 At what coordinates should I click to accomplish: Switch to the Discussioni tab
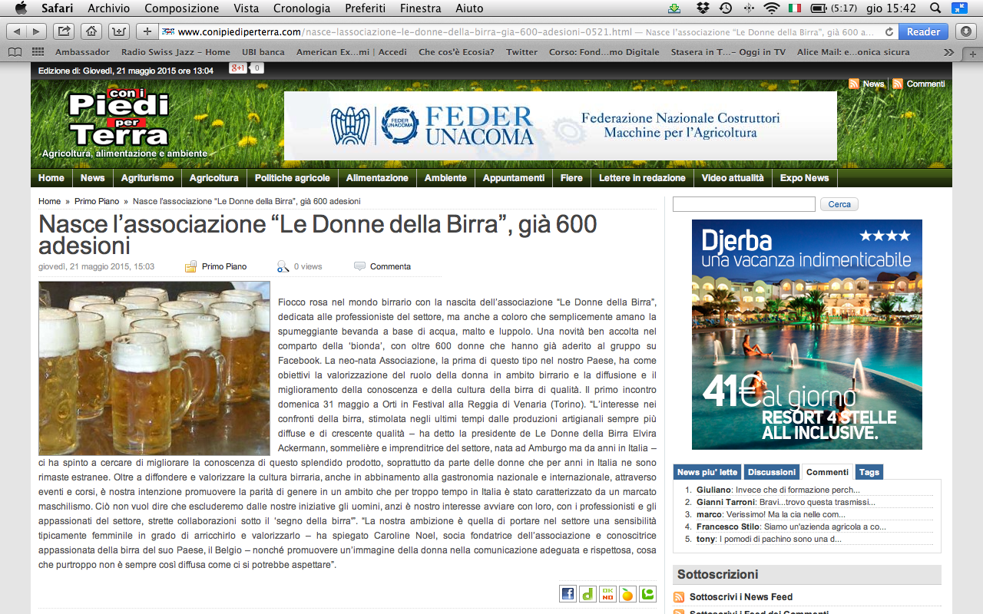point(771,472)
